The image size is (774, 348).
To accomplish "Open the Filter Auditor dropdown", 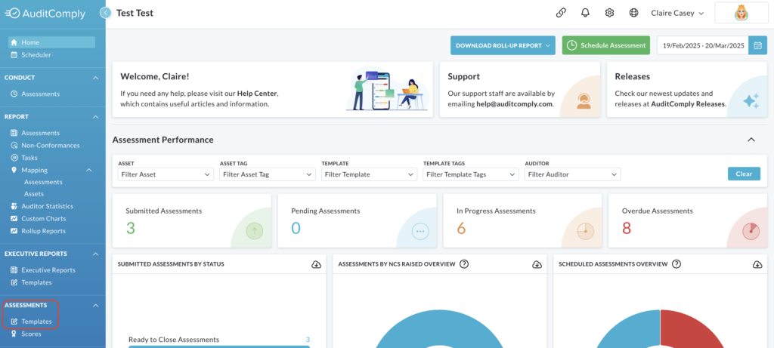I will (572, 174).
